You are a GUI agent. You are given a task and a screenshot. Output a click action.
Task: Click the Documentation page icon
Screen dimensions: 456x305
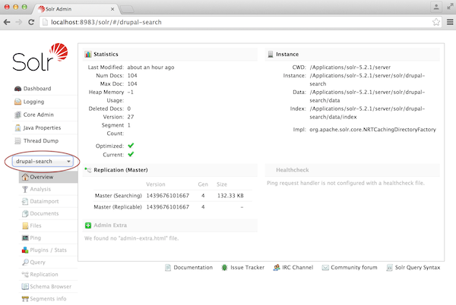click(168, 268)
